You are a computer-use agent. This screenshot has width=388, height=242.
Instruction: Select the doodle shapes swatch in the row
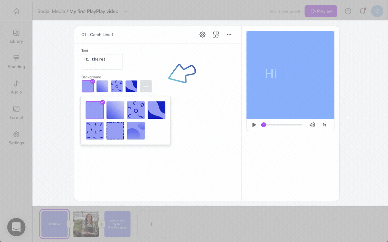click(x=117, y=86)
